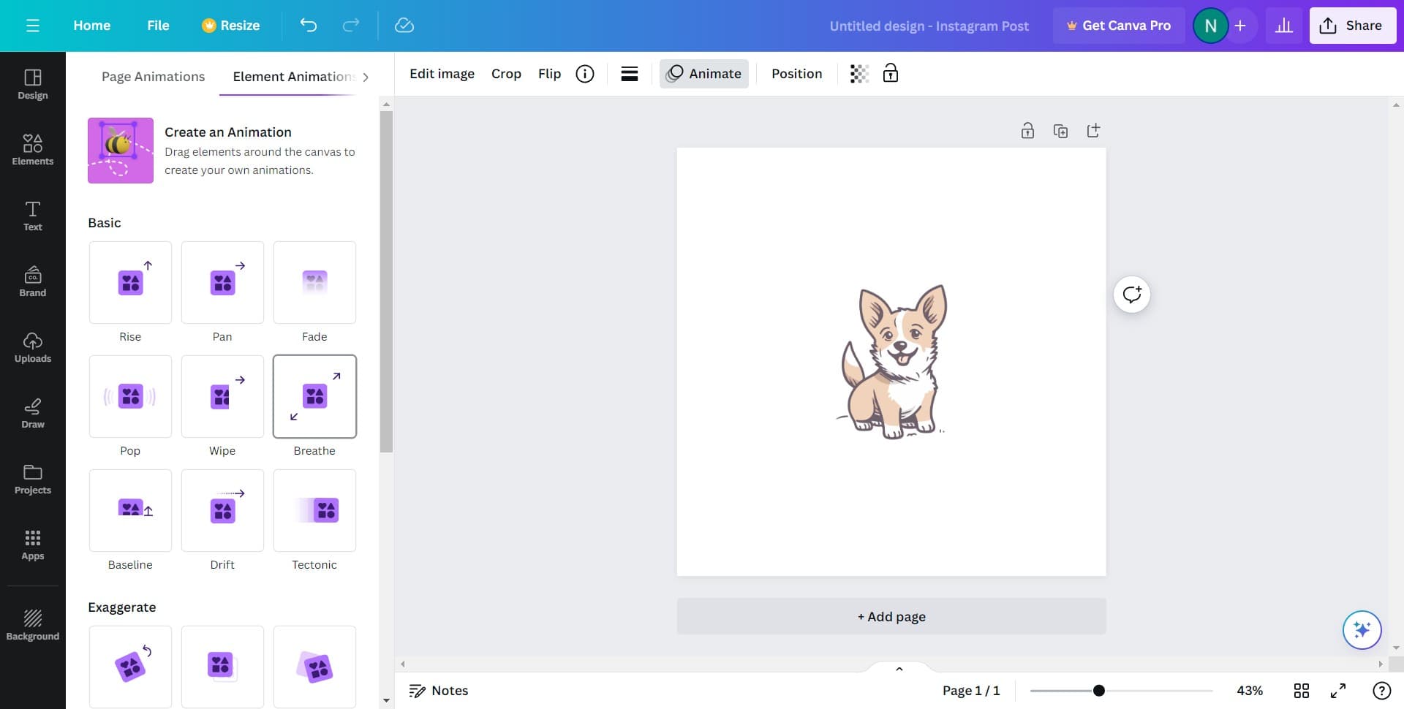
Task: Duplicate the page using the toolbar icon
Action: point(1060,130)
